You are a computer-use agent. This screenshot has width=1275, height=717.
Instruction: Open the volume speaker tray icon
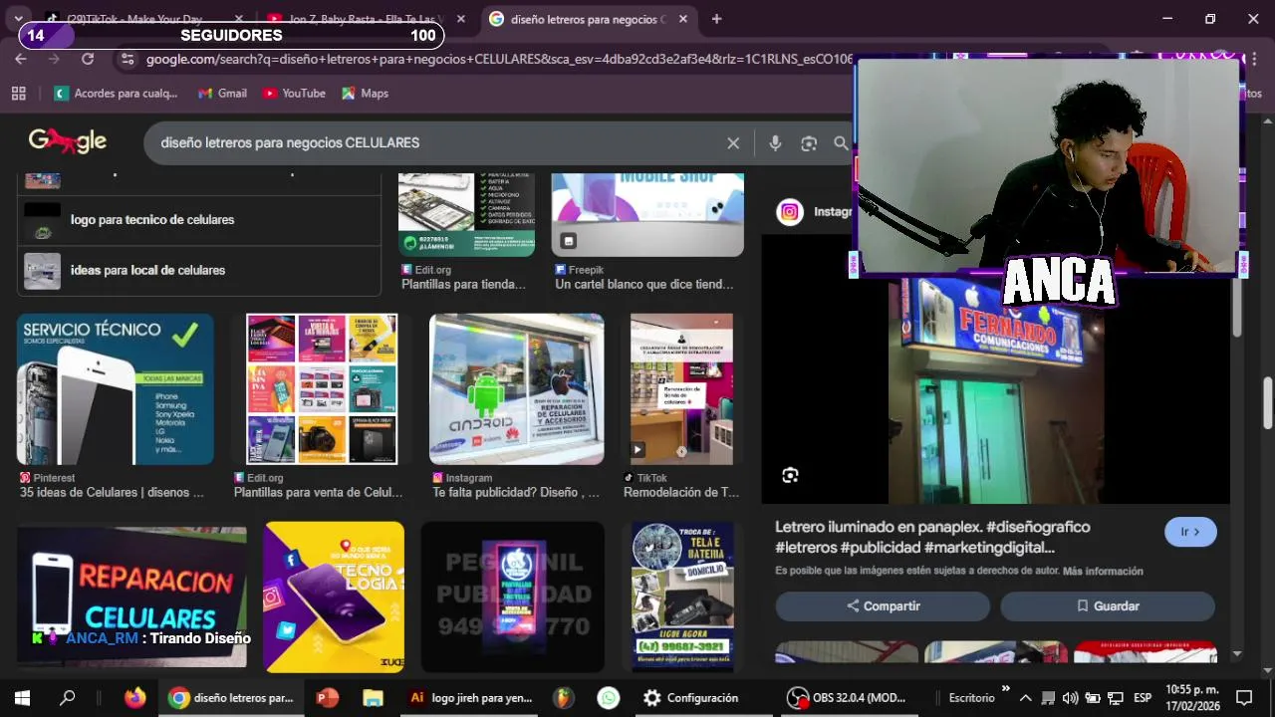click(x=1070, y=698)
